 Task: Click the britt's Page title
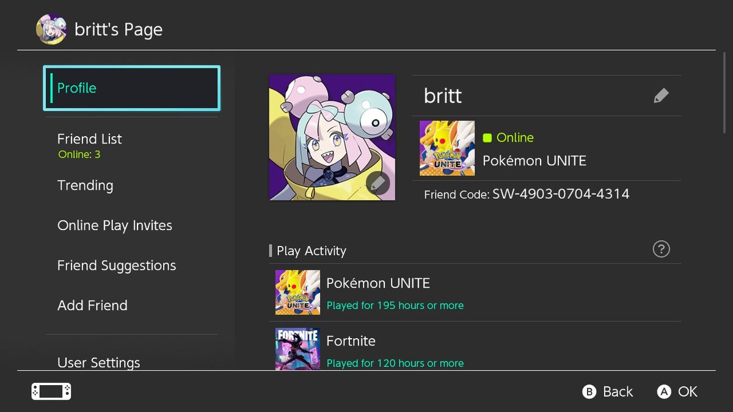point(119,29)
